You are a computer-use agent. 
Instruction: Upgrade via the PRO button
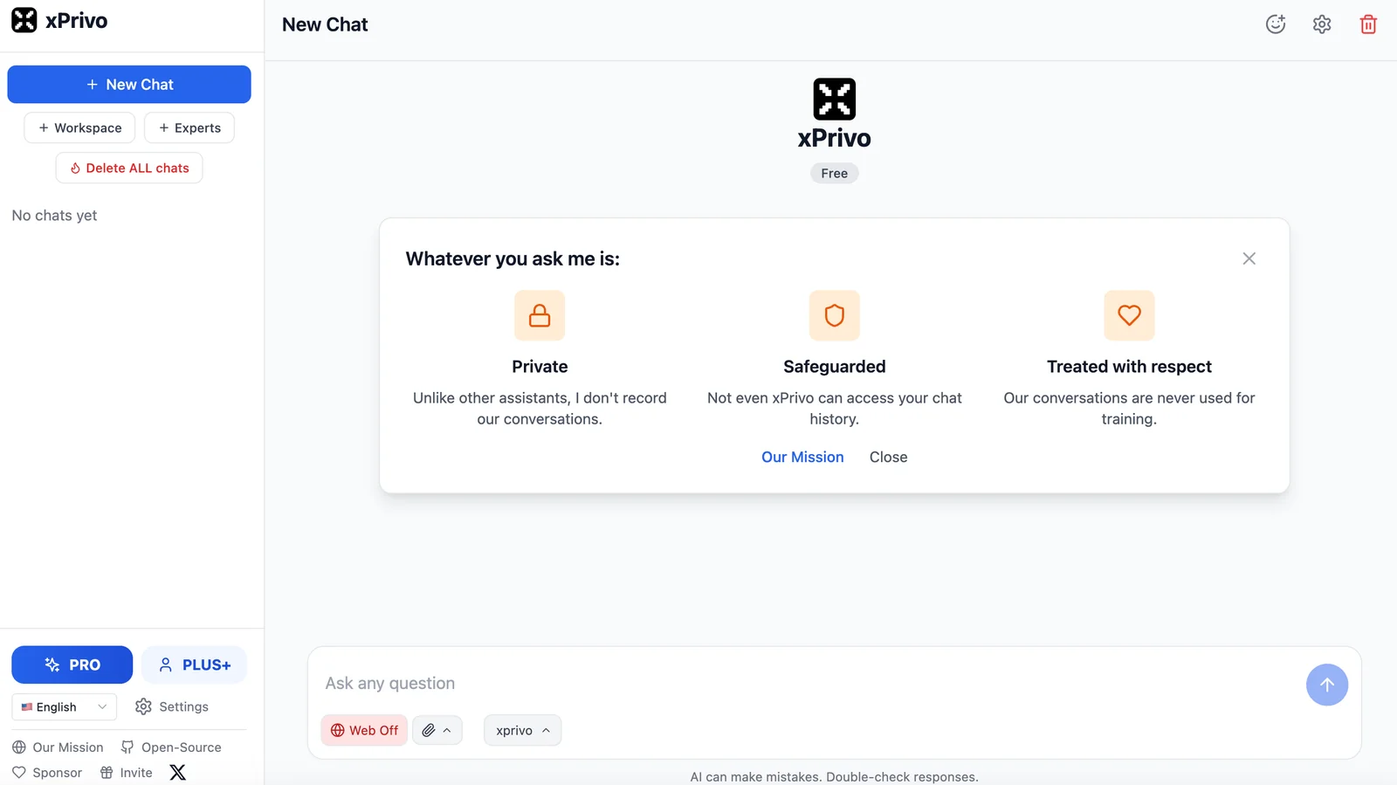pyautogui.click(x=72, y=664)
